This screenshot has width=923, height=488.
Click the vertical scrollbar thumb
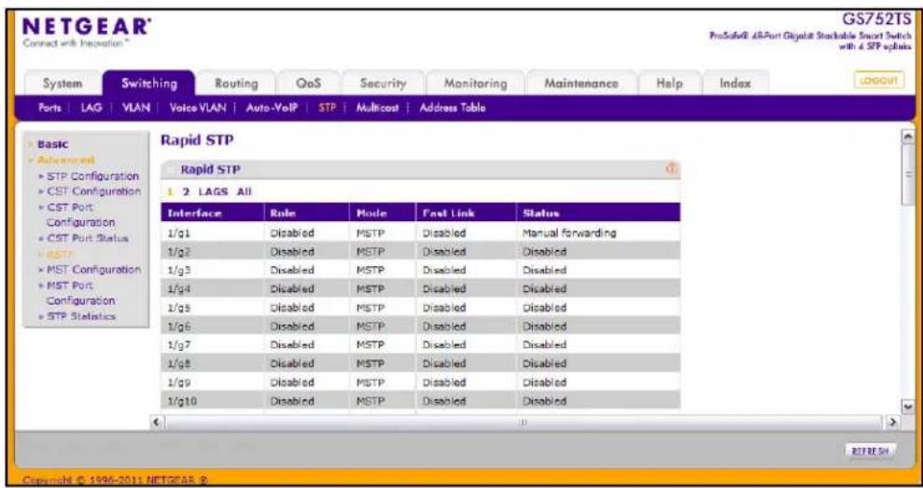point(906,175)
